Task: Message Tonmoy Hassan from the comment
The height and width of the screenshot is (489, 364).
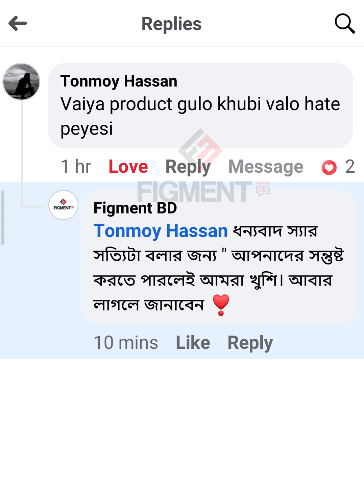Action: [x=266, y=167]
